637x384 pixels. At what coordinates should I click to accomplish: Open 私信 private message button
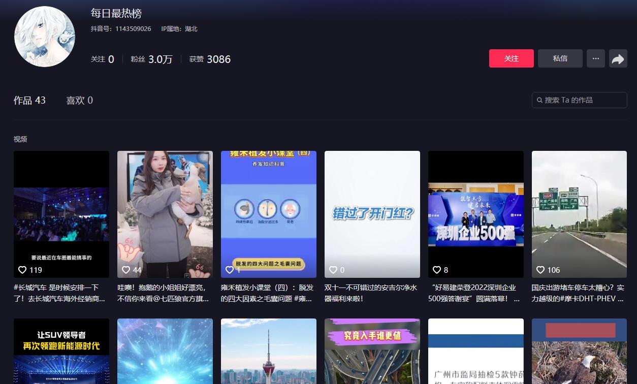pos(560,58)
